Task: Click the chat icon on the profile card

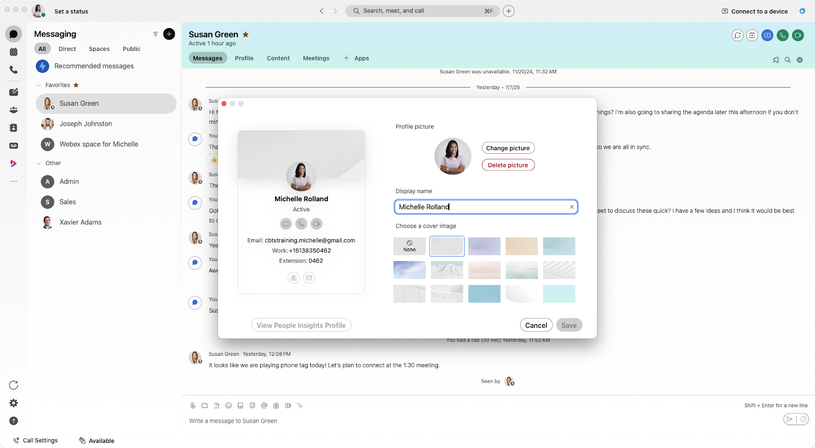Action: 286,223
